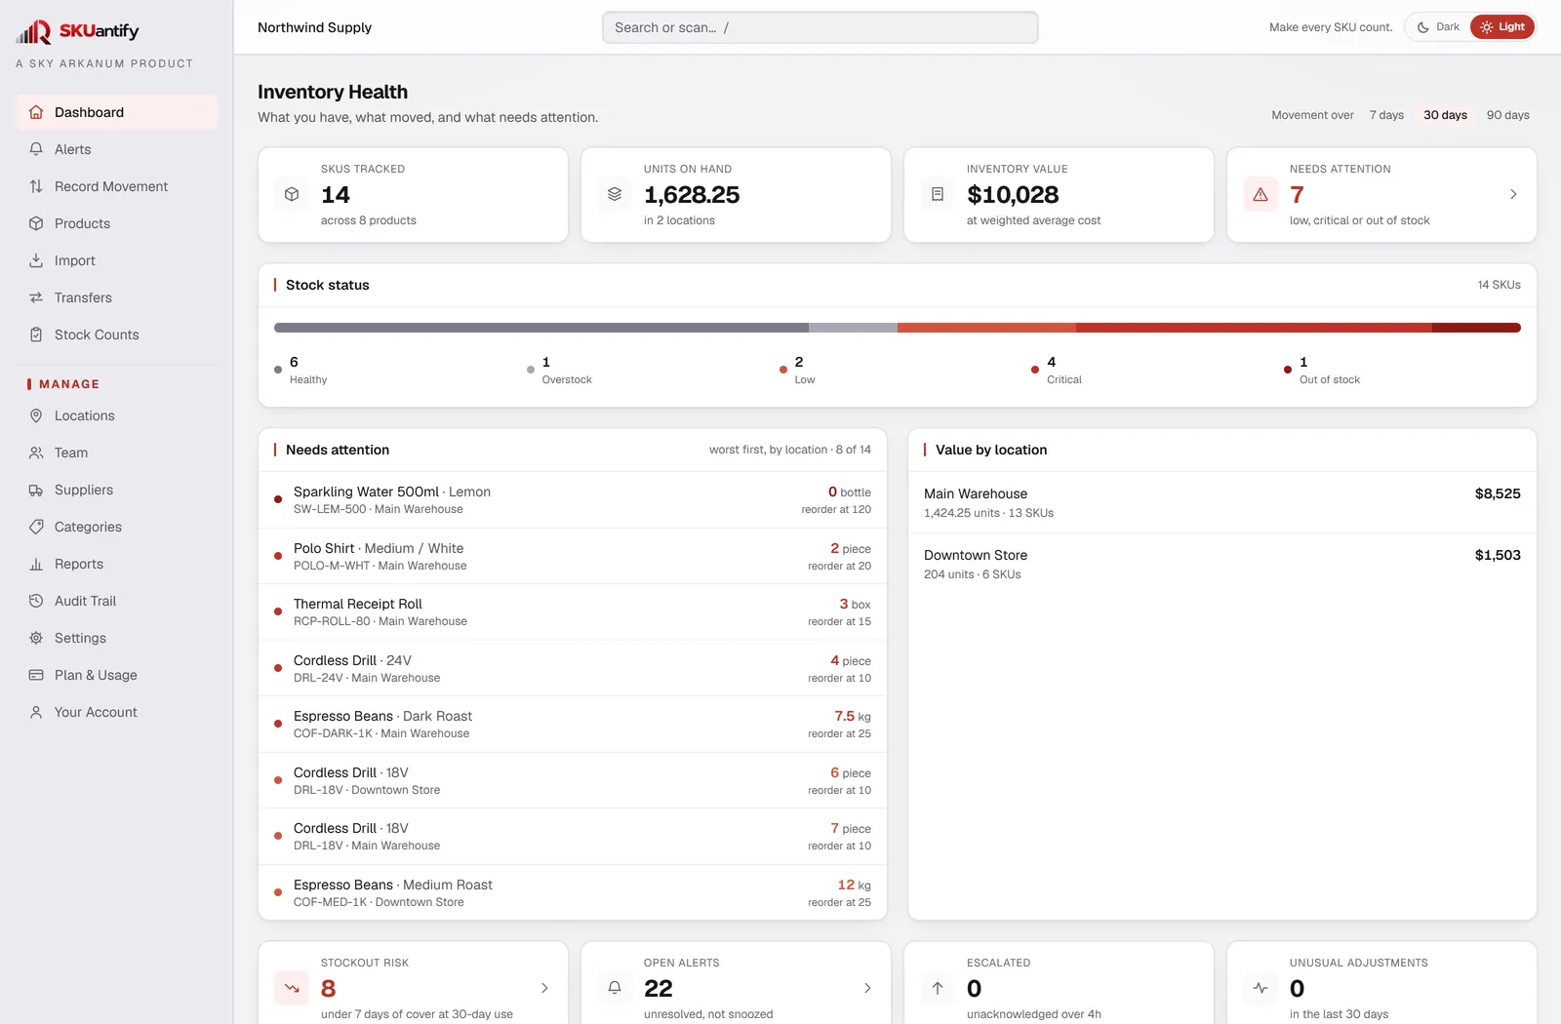The height and width of the screenshot is (1024, 1561).
Task: Click the Products box icon
Action: pyautogui.click(x=36, y=223)
